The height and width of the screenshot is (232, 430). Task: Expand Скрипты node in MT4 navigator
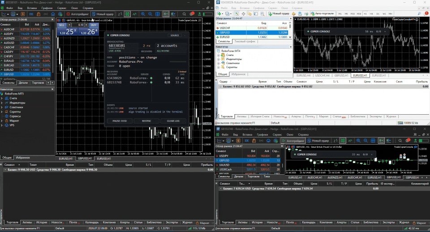pyautogui.click(x=219, y=67)
